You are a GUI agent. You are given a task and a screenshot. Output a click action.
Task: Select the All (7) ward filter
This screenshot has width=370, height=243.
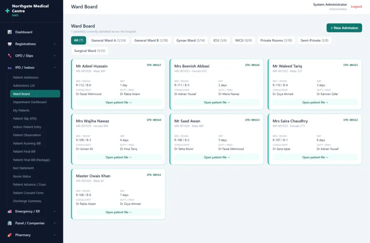coord(78,40)
